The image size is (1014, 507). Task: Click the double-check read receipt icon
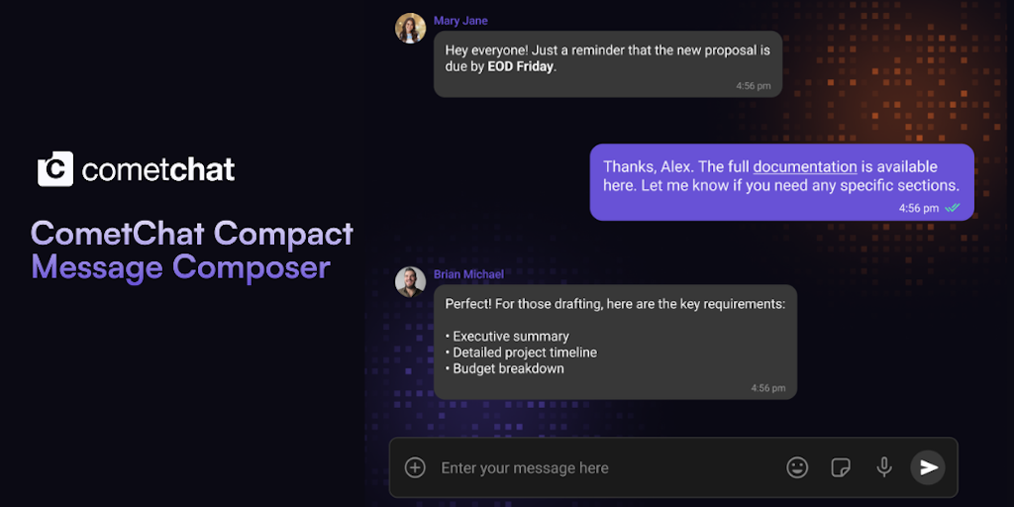[x=953, y=208]
